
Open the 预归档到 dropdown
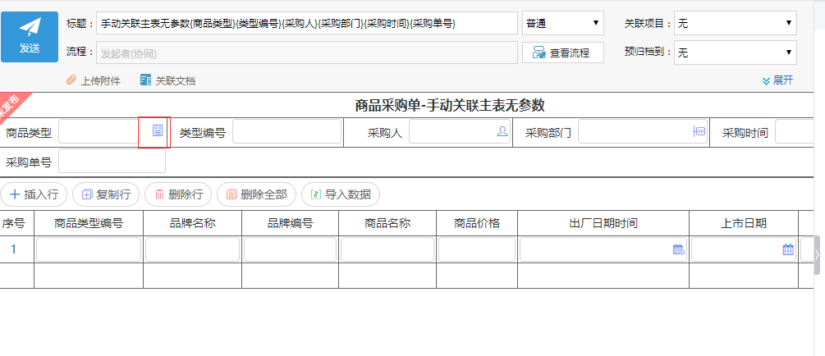tap(735, 52)
